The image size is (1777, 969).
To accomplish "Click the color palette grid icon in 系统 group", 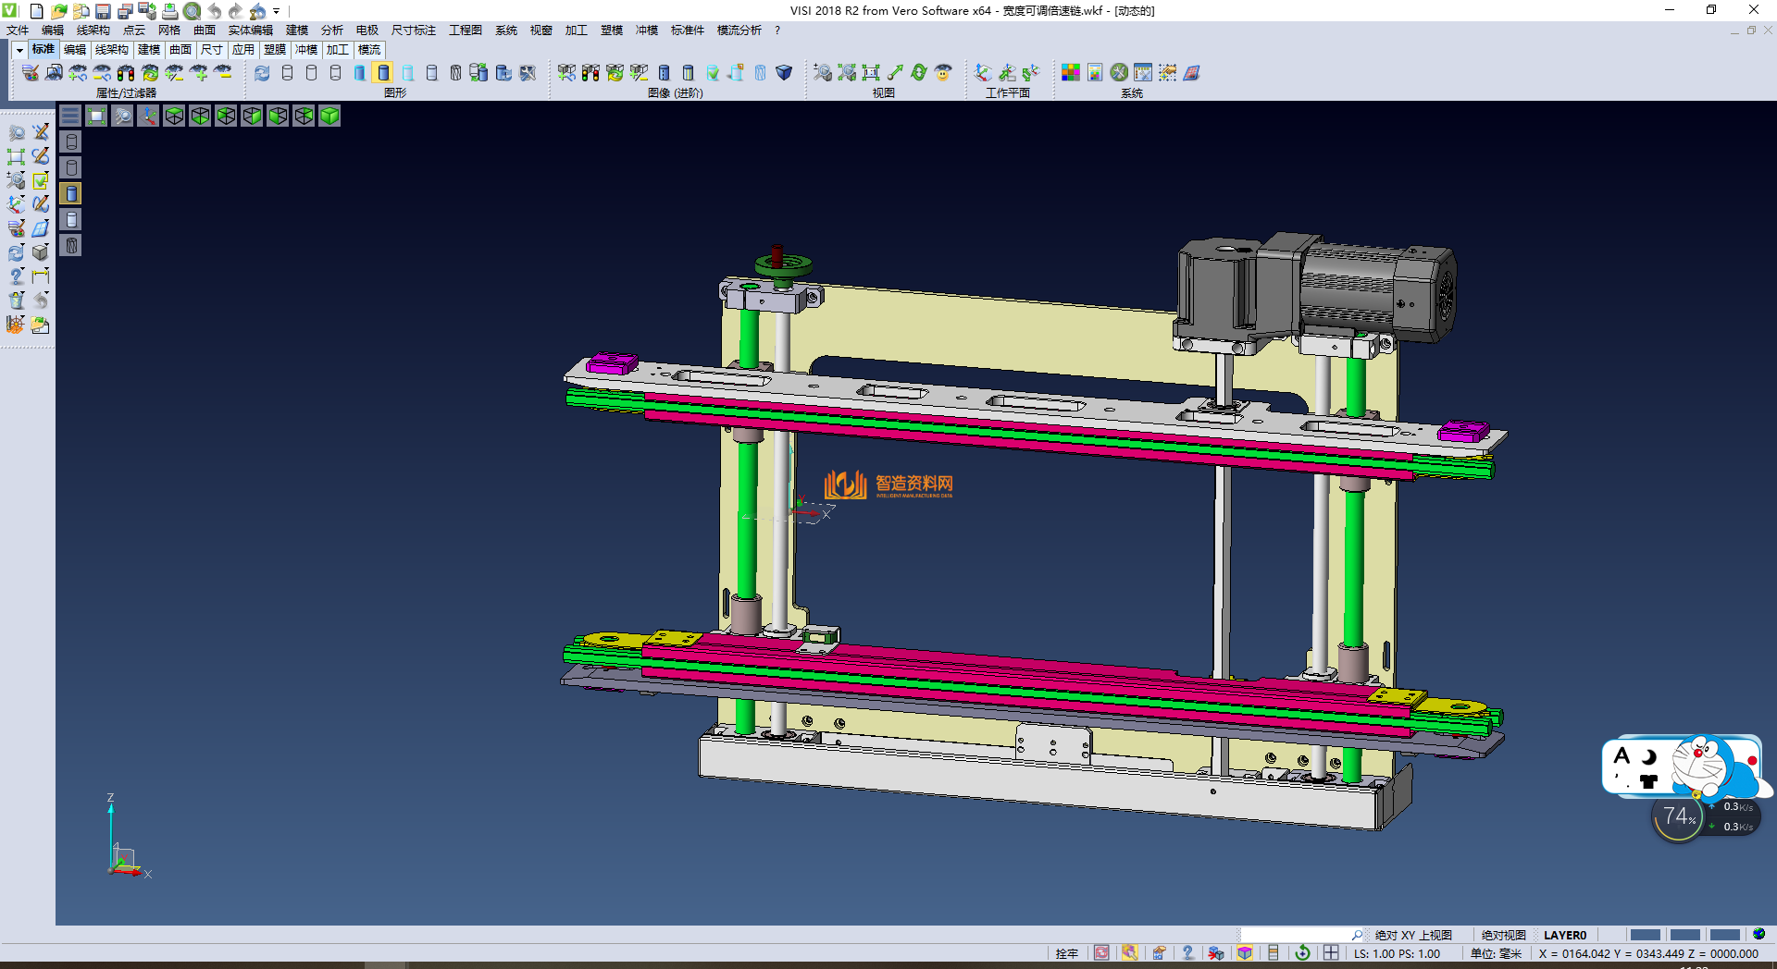I will [x=1071, y=73].
